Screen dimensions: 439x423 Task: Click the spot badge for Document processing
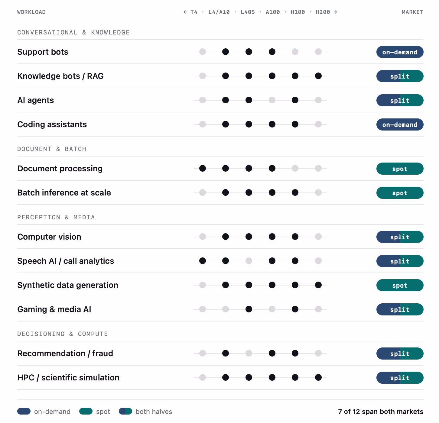[x=400, y=169]
